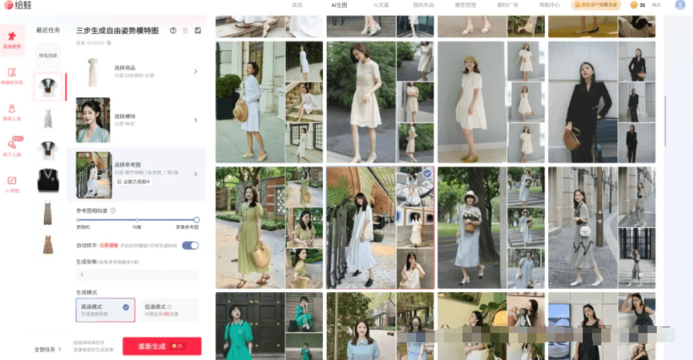Click the info icon next to 低速模式
The height and width of the screenshot is (360, 693).
click(x=170, y=307)
